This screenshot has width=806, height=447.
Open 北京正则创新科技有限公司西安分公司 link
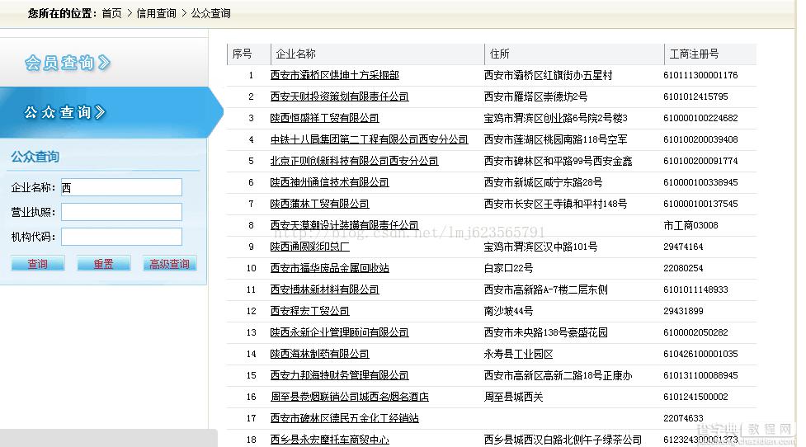[354, 161]
